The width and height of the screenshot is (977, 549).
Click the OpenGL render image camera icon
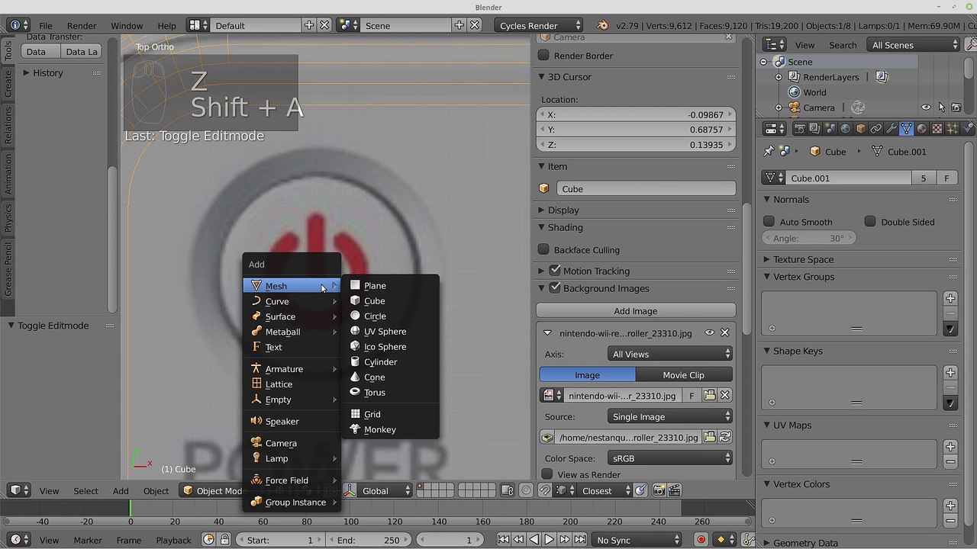(659, 490)
